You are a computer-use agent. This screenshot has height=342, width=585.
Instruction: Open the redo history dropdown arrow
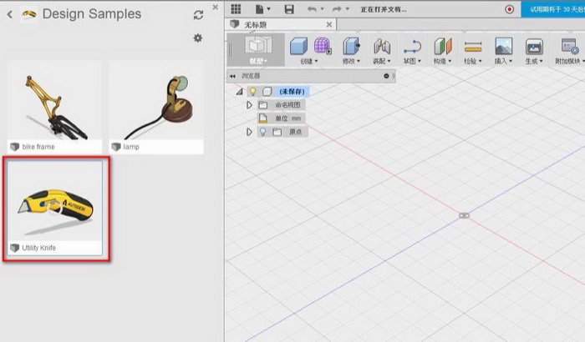tap(347, 9)
